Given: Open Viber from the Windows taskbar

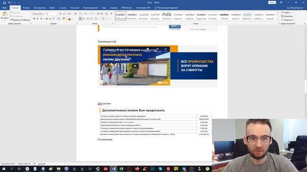Looking at the screenshot, I should pos(66,169).
